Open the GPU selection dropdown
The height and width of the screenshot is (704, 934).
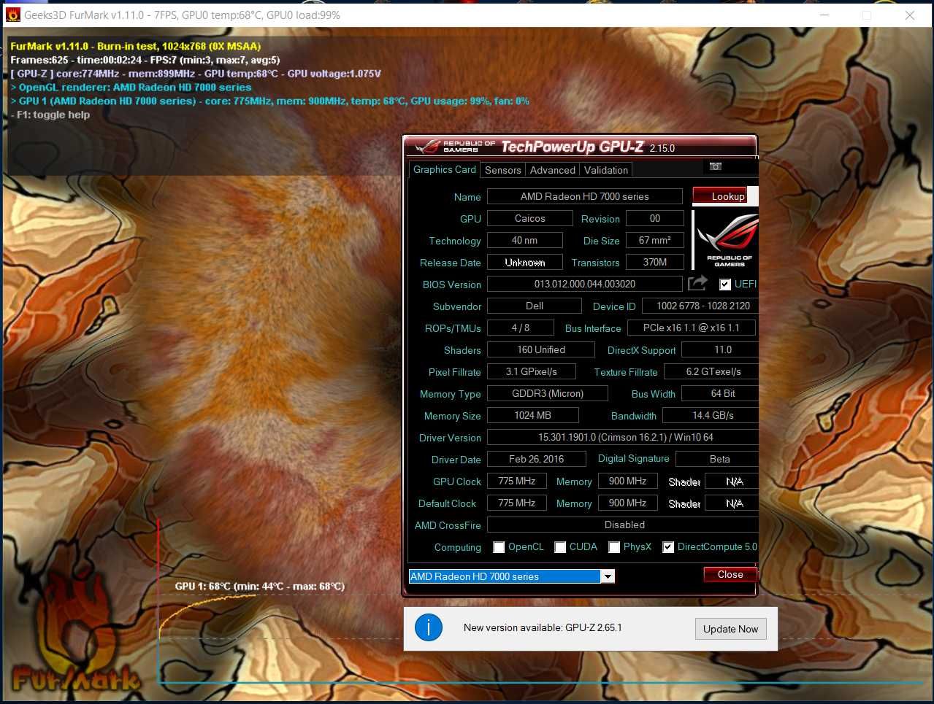coord(607,576)
